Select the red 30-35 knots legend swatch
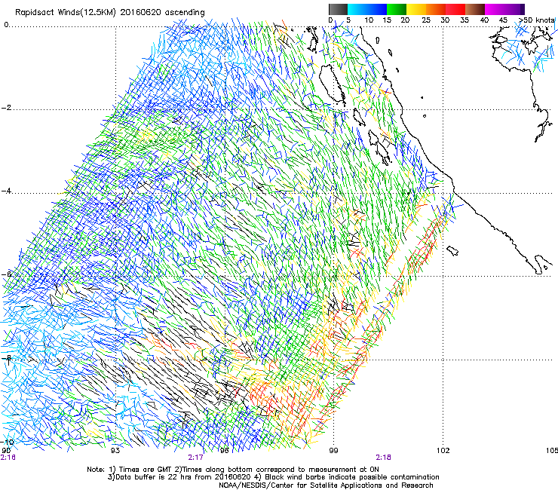 click(455, 9)
